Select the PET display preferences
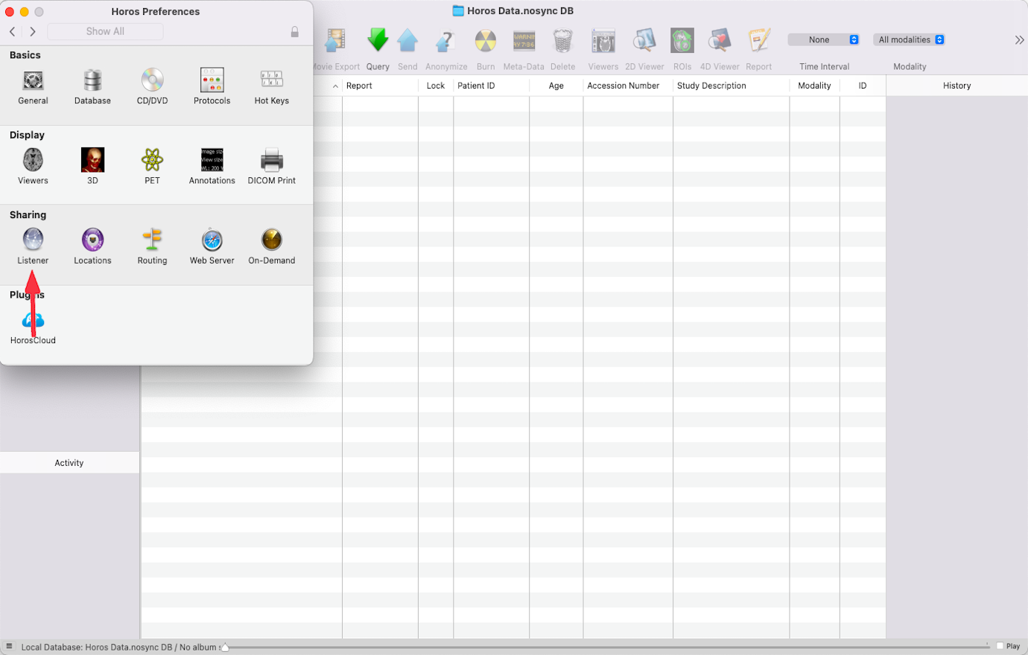Screen dimensions: 1028x655 [x=152, y=165]
